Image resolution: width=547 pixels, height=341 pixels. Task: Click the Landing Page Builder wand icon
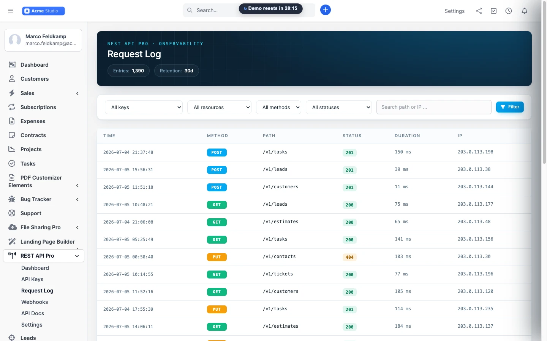coord(12,242)
